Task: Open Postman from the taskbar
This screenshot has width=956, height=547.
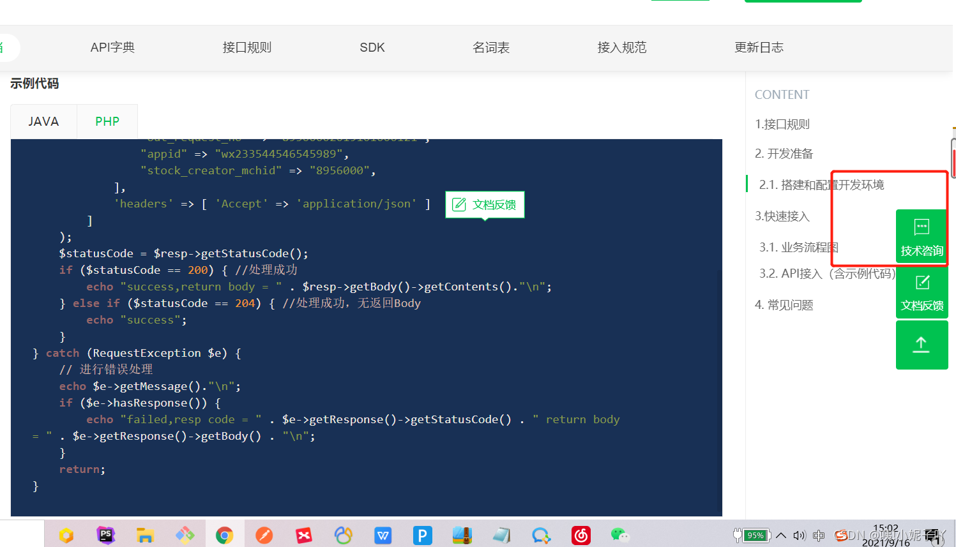Action: pyautogui.click(x=264, y=535)
